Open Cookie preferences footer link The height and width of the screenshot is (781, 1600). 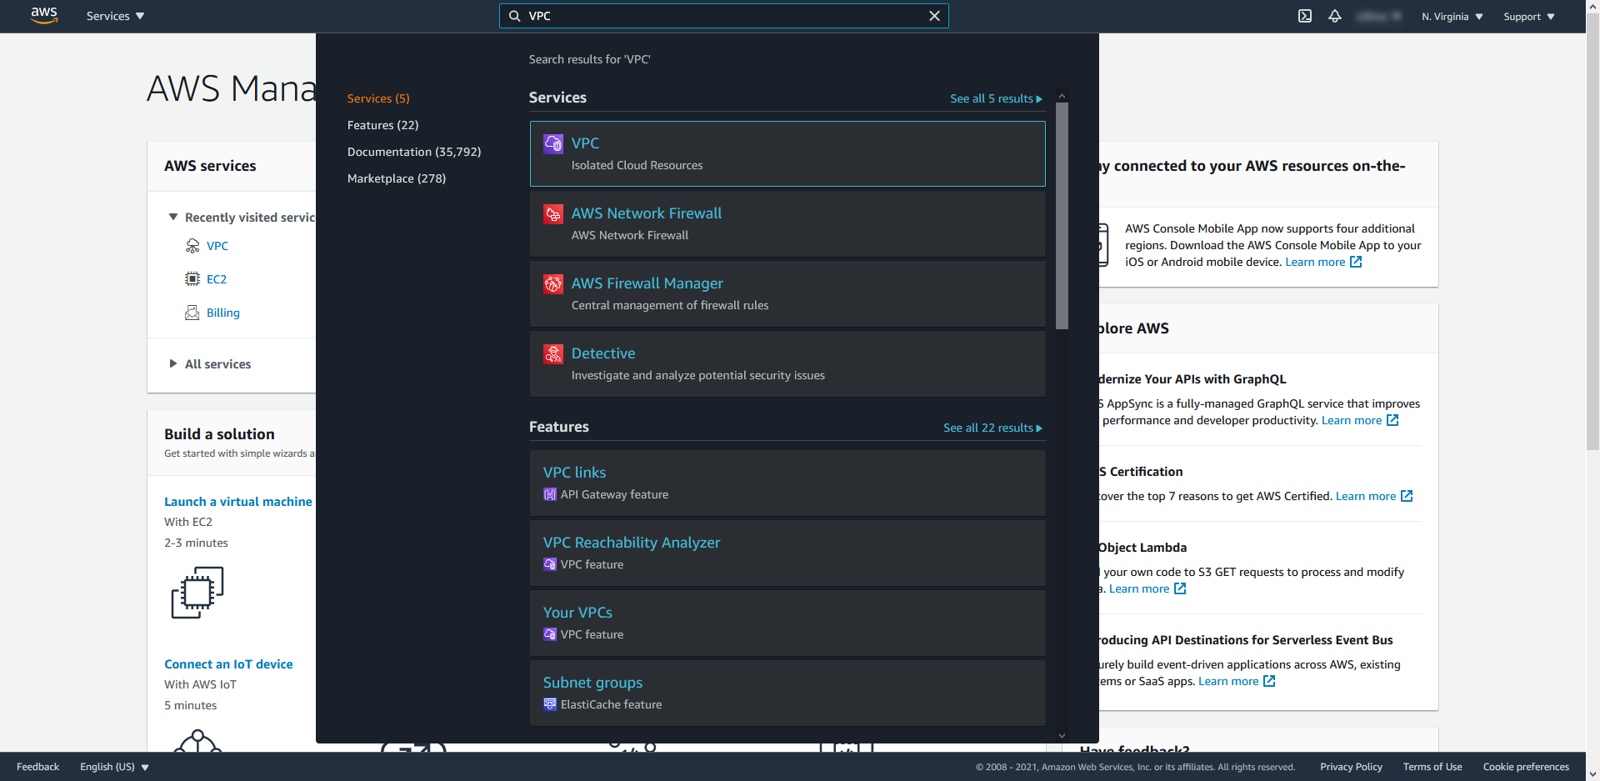1526,767
